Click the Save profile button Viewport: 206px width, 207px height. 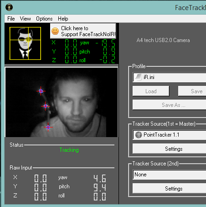[192, 91]
